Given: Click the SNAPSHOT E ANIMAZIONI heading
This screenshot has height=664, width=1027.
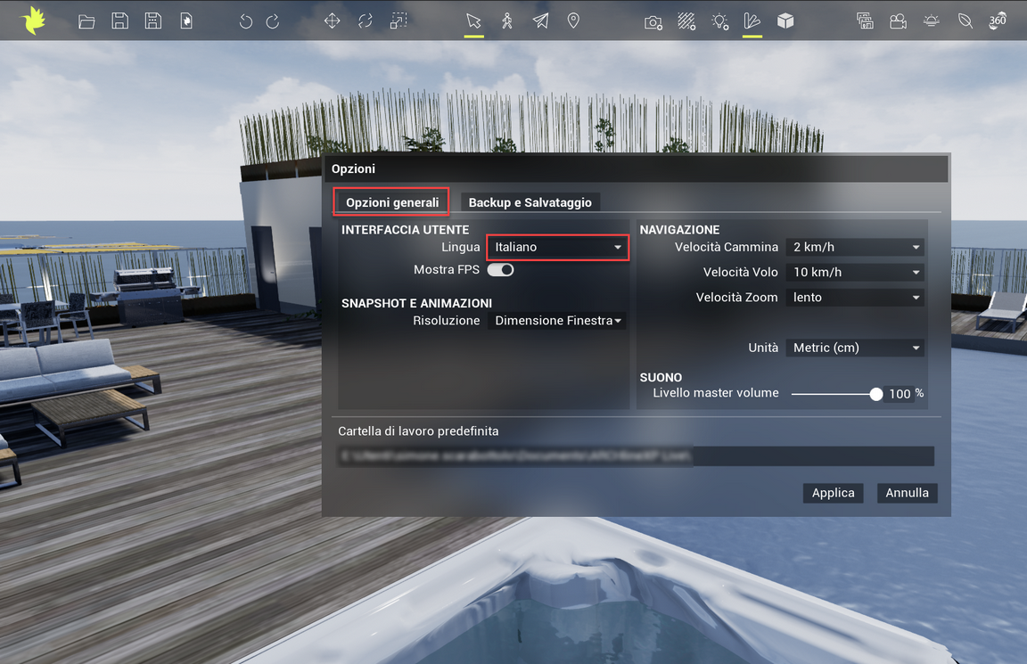Looking at the screenshot, I should (x=416, y=303).
